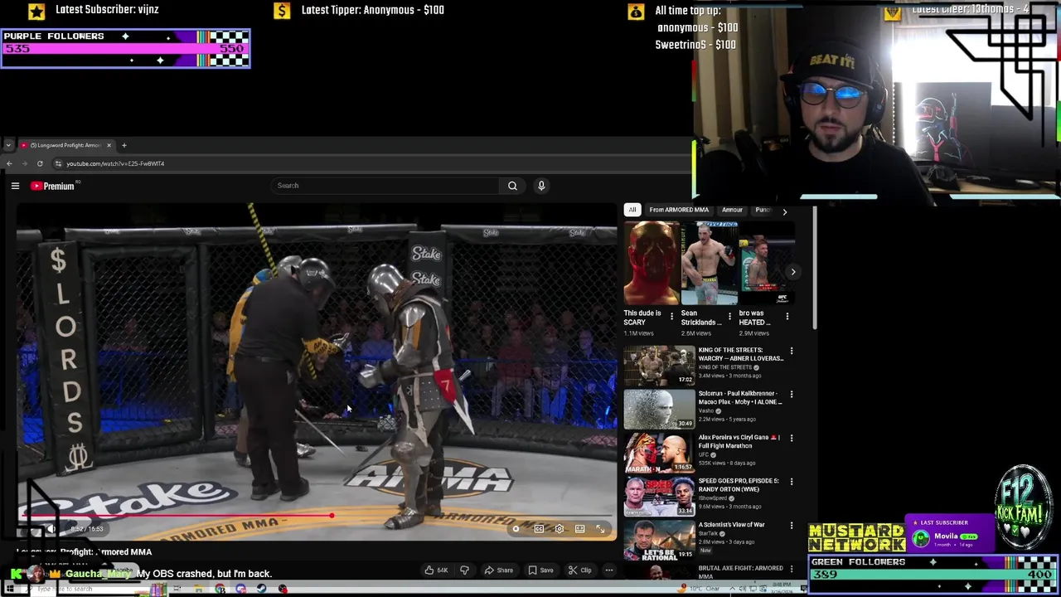Open options for Solomun video

tap(792, 395)
